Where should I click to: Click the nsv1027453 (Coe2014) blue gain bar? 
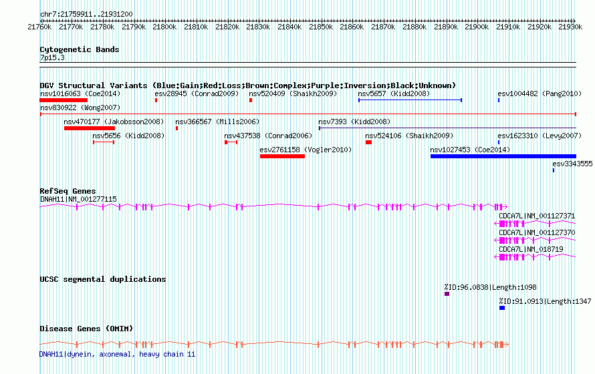tap(503, 156)
